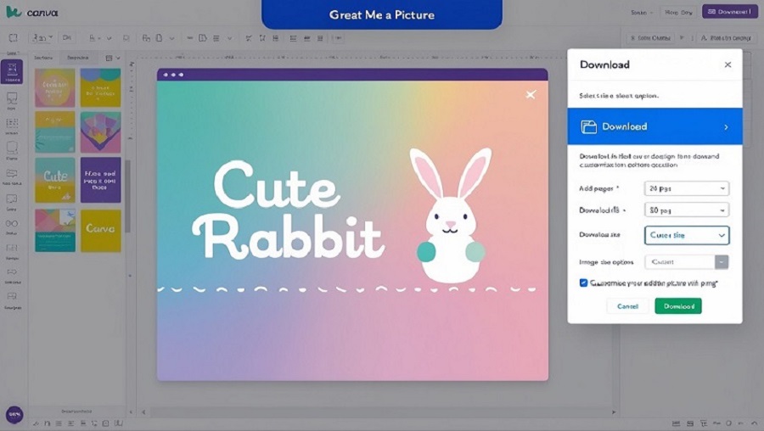Image resolution: width=764 pixels, height=431 pixels.
Task: Click the linked-circles icon in the left sidebar
Action: pos(12,223)
